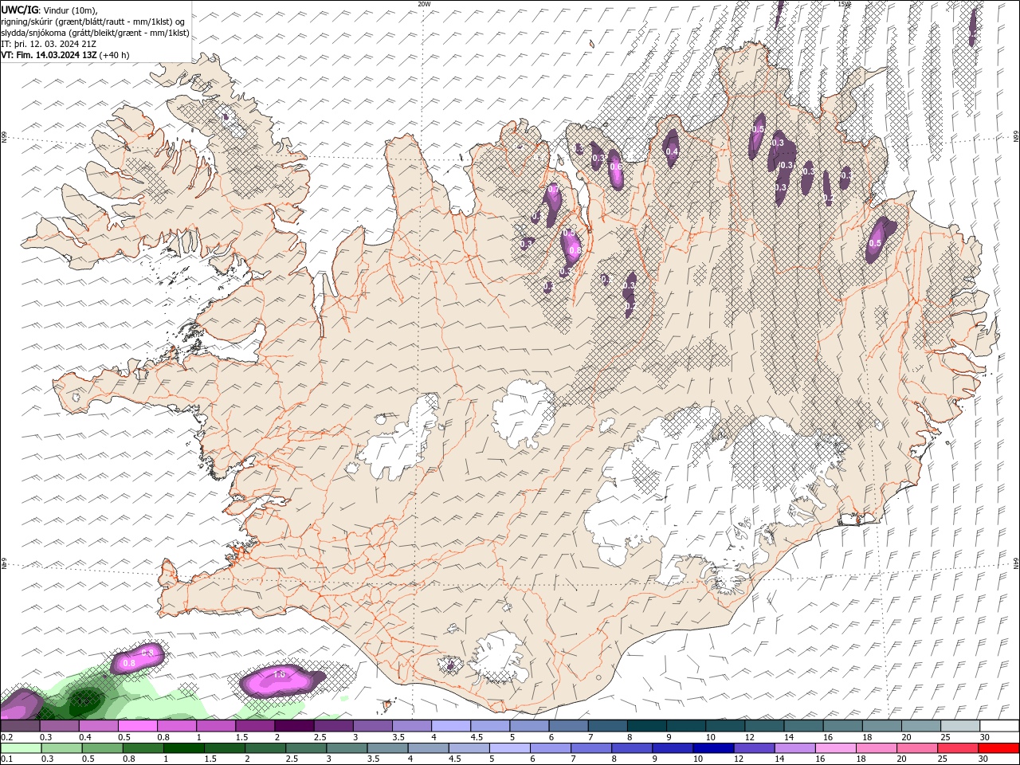This screenshot has width=1020, height=765.
Task: Pick the red-pink 25–30 swatch in lower legend
Action: pos(958,748)
